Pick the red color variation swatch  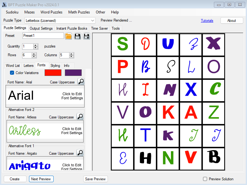(x=53, y=73)
